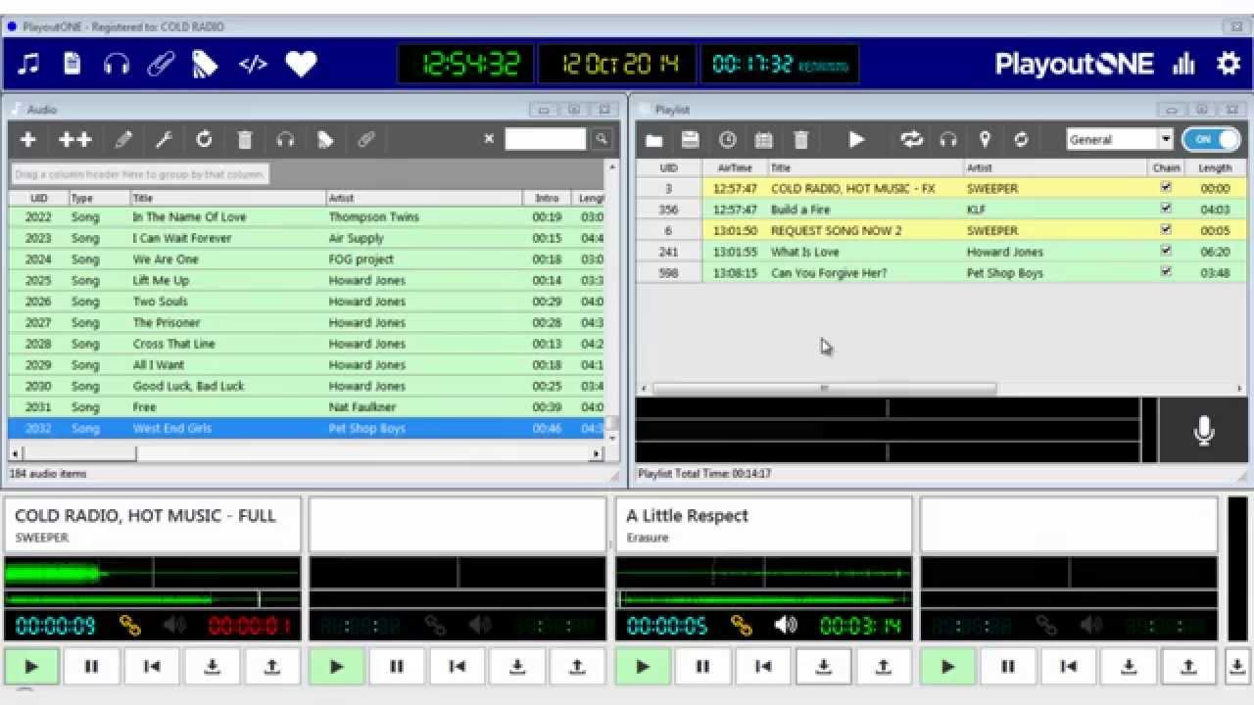
Task: Sort Audio list by Type column header
Action: (x=98, y=198)
